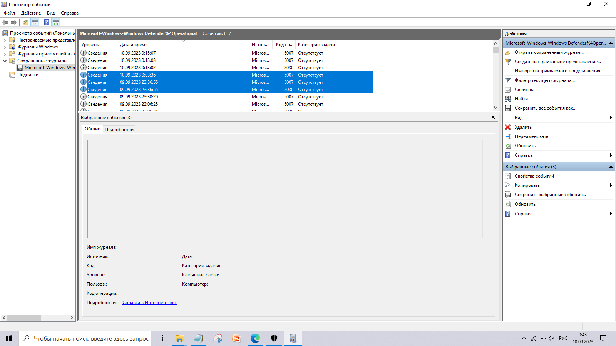Click the volume icon in the system tray
The height and width of the screenshot is (346, 616).
click(551, 338)
